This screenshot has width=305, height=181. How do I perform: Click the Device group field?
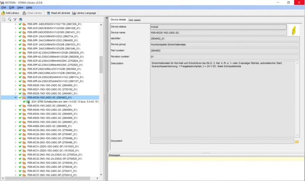click(x=225, y=45)
